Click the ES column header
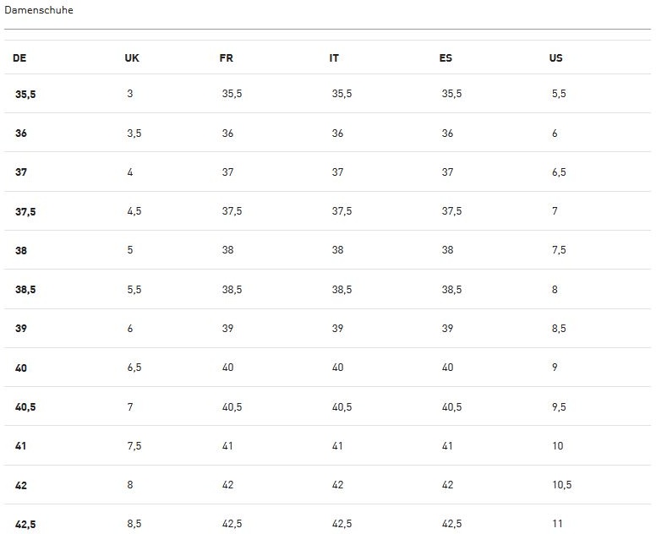 446,58
